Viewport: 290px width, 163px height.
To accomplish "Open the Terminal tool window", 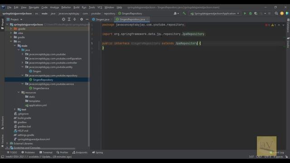I will point(46,153).
